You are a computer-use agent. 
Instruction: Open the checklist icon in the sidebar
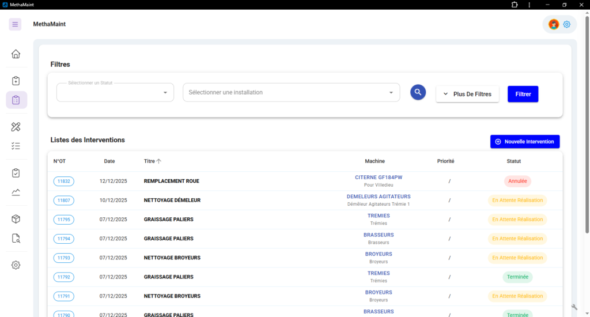tap(16, 146)
